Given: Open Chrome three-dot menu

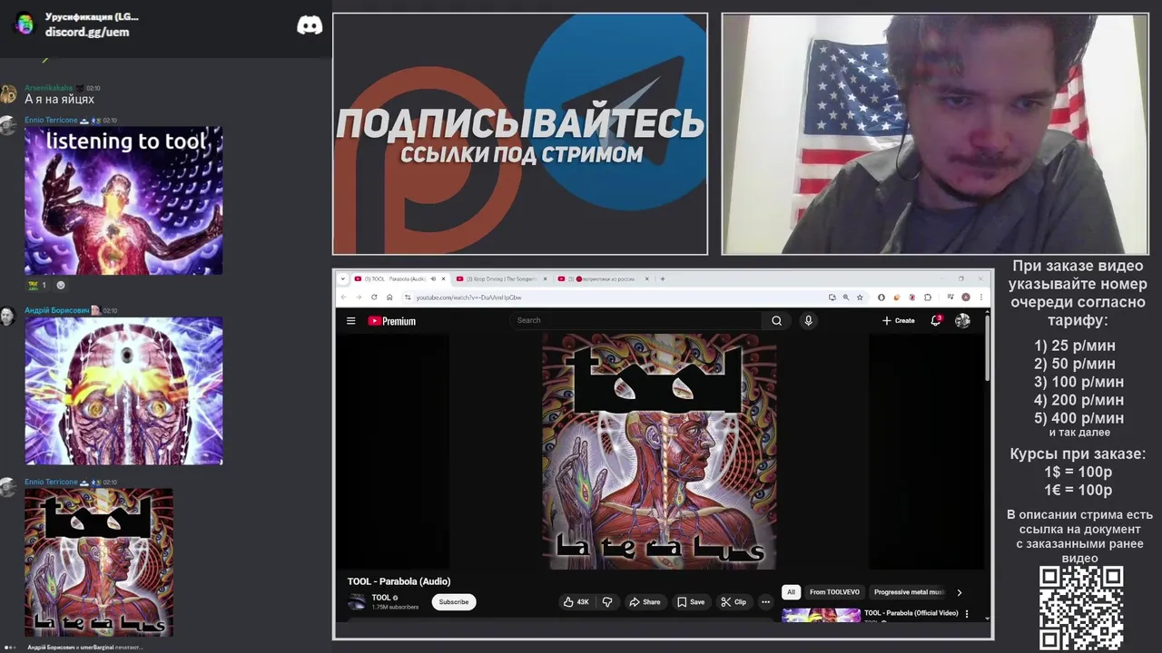Looking at the screenshot, I should [x=981, y=297].
